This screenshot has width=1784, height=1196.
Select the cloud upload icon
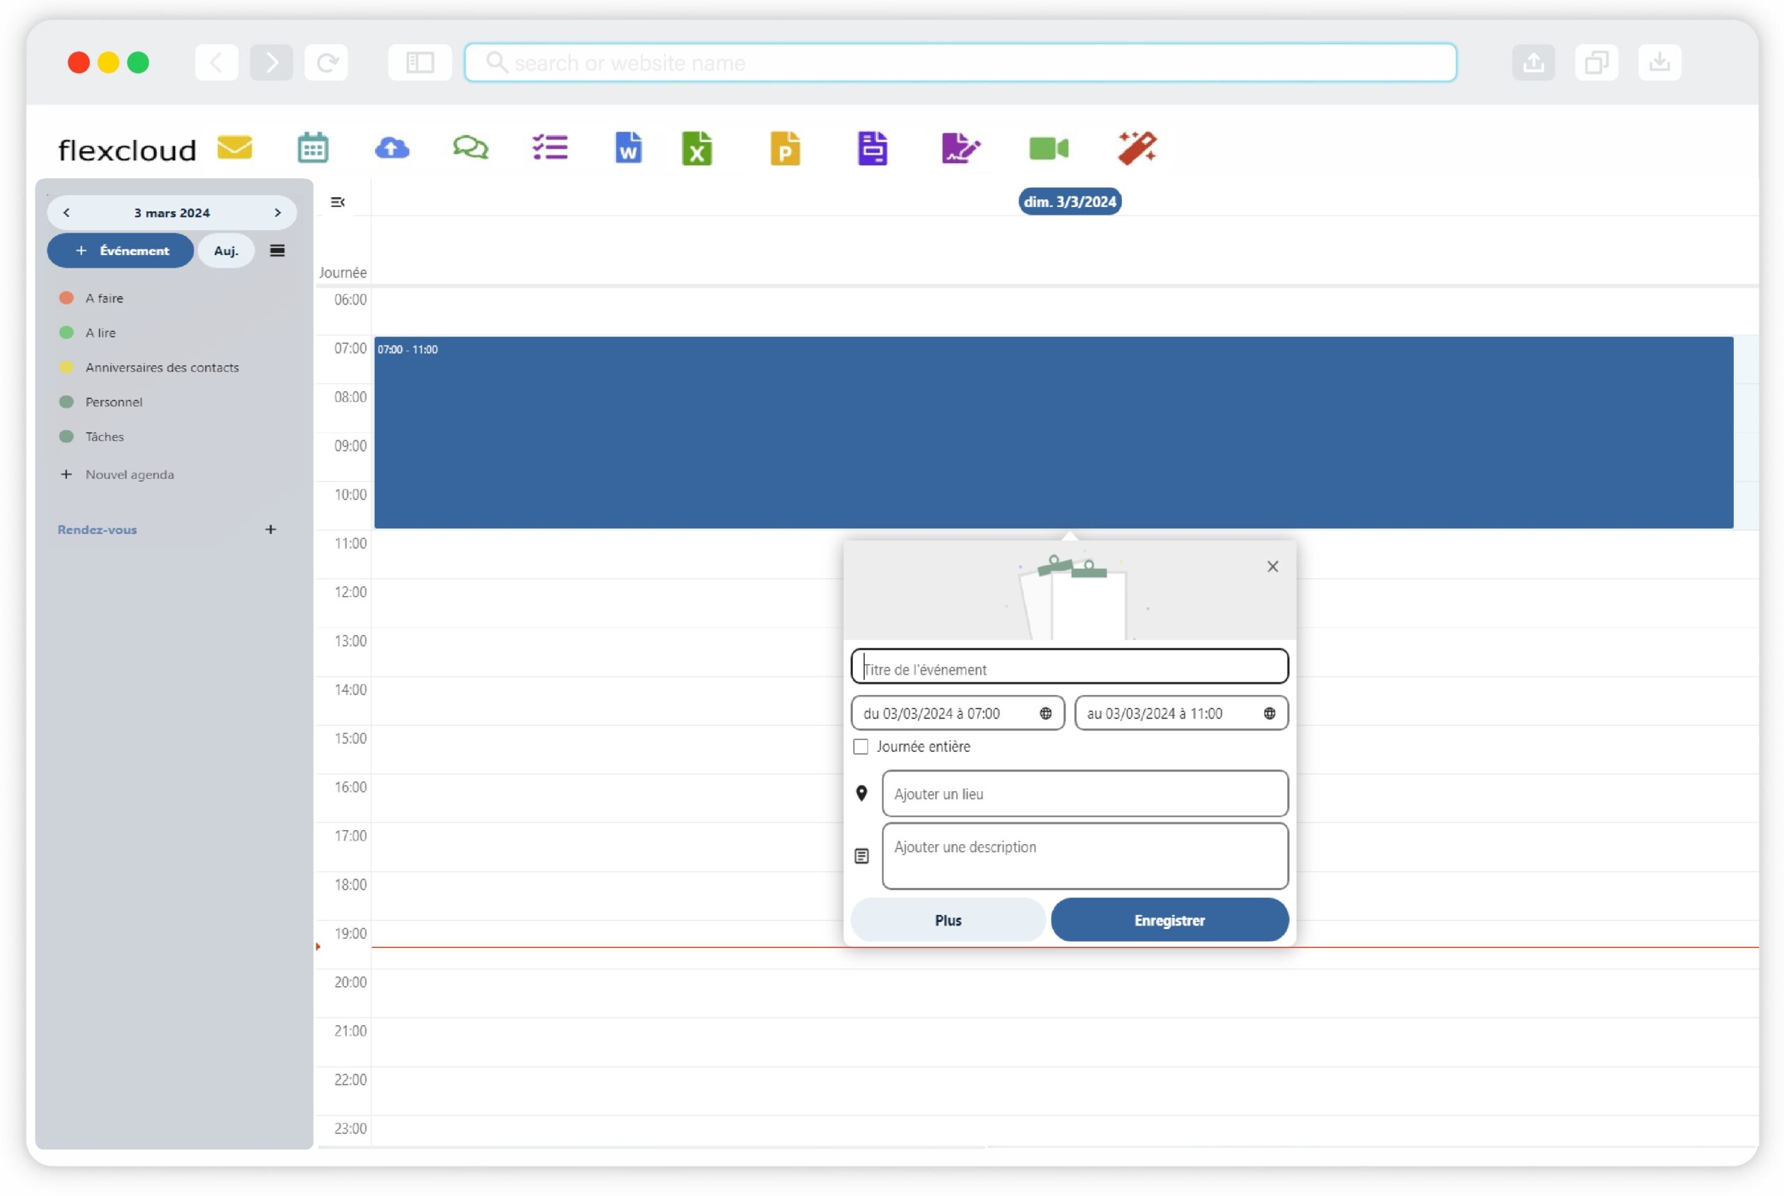pos(392,148)
